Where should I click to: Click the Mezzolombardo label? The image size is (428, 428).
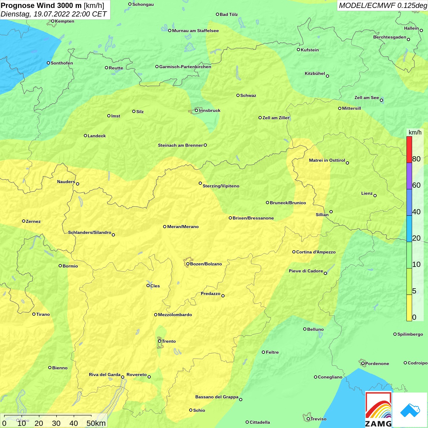175,315
